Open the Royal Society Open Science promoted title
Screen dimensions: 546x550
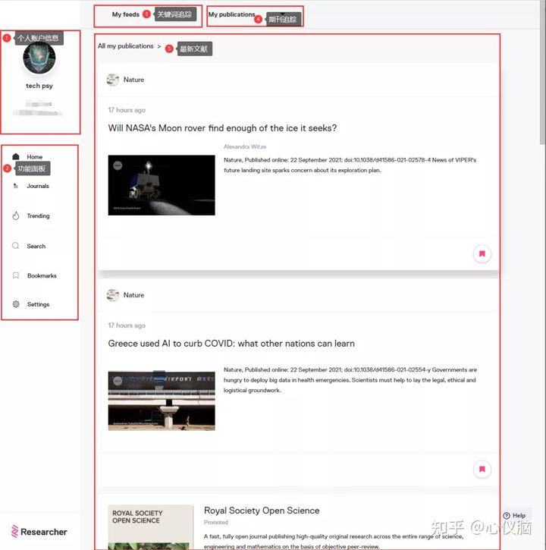262,511
